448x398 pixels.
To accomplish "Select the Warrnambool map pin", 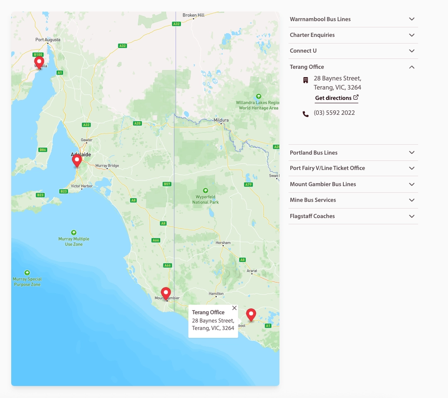I will coord(251,314).
